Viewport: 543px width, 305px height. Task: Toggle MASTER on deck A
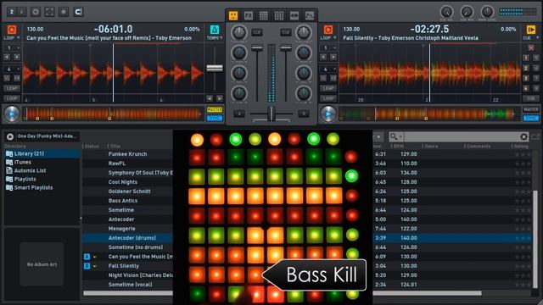tap(215, 109)
